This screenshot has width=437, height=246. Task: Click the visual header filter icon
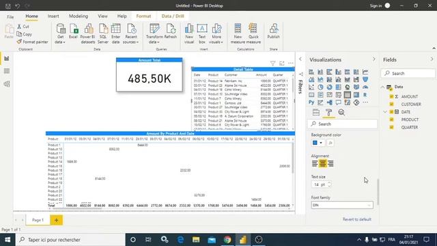click(x=273, y=64)
